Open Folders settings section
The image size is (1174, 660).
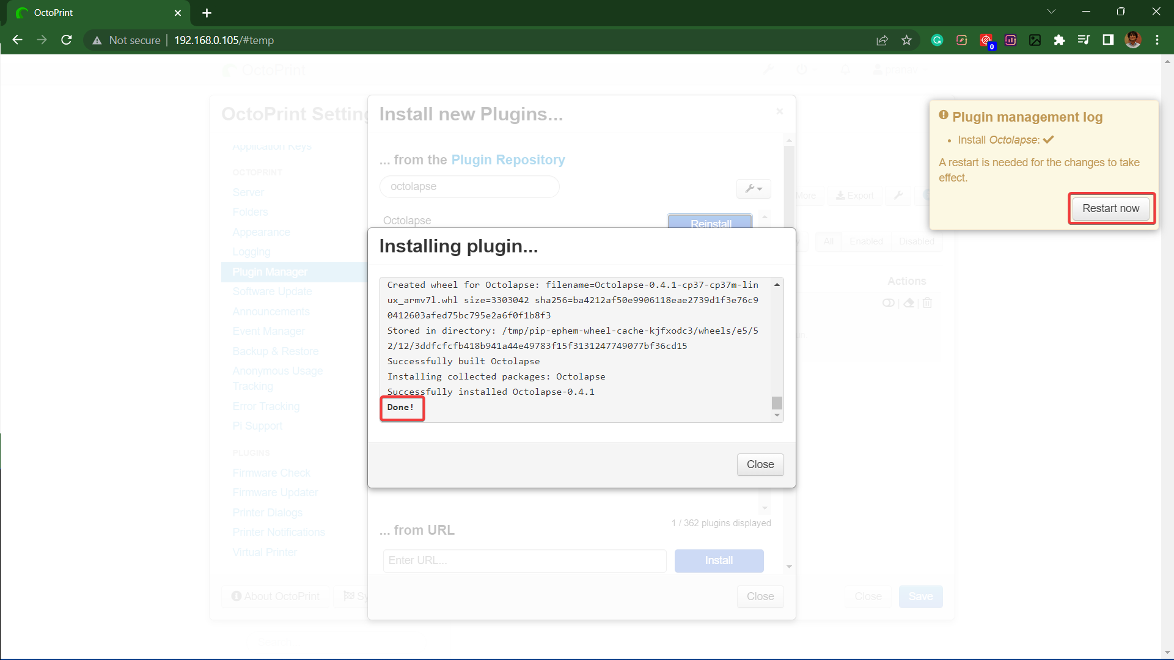pos(250,212)
